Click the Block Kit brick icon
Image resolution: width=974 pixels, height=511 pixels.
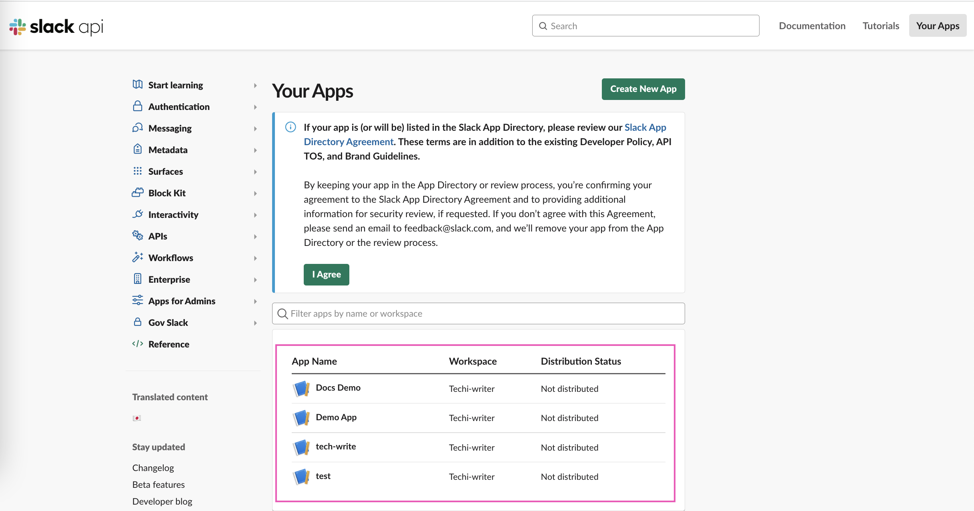[x=138, y=192]
